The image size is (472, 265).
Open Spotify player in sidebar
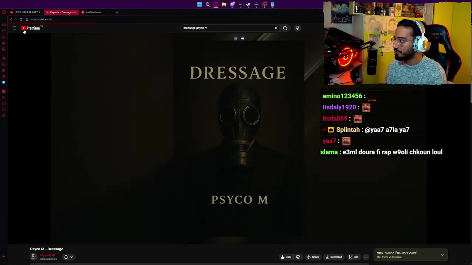[4, 91]
